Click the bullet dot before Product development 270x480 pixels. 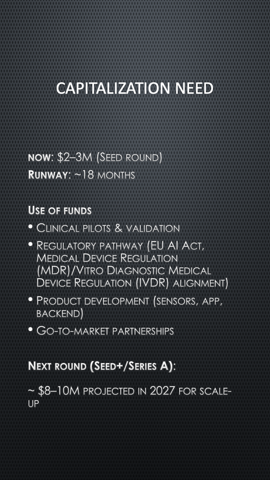pyautogui.click(x=31, y=300)
